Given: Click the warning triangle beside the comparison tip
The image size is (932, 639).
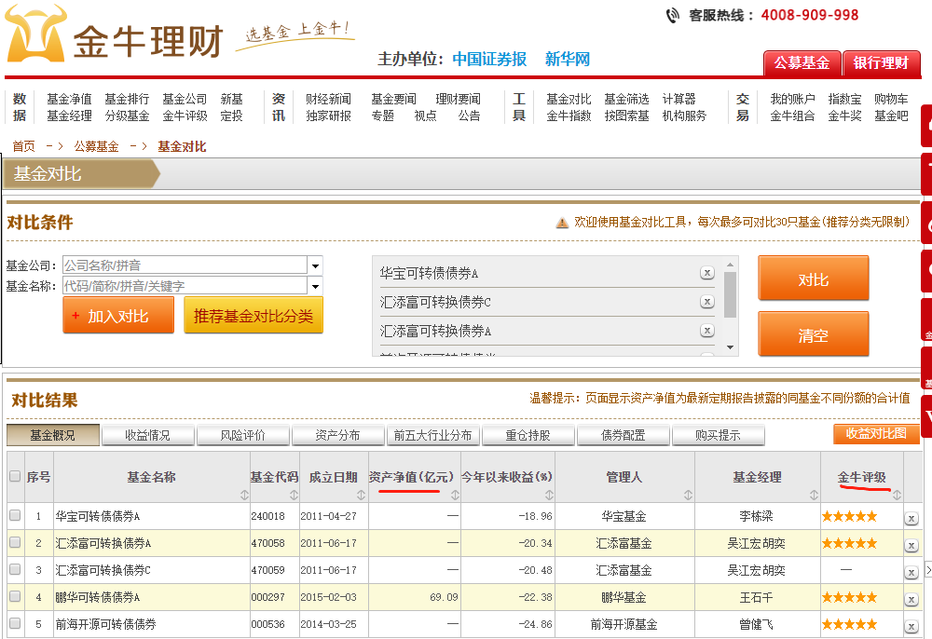Looking at the screenshot, I should click(560, 222).
